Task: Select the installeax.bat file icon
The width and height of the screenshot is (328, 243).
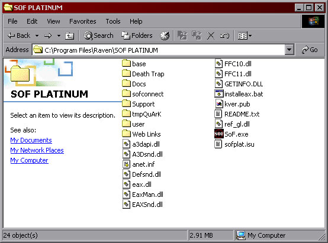Action: [219, 94]
